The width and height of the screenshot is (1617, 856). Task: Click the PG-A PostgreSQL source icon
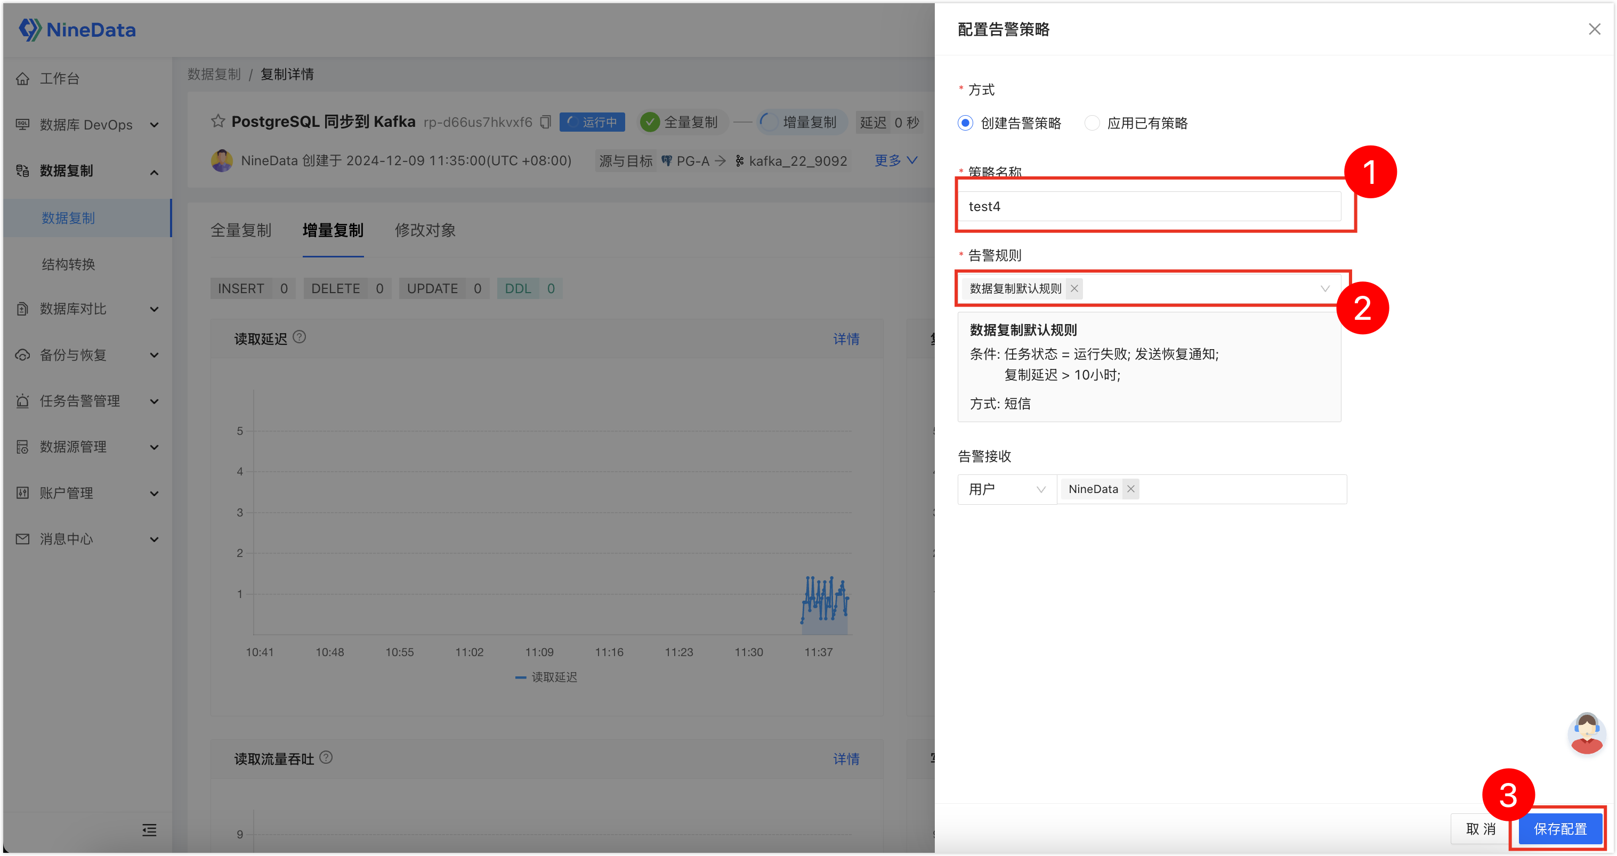click(x=667, y=161)
